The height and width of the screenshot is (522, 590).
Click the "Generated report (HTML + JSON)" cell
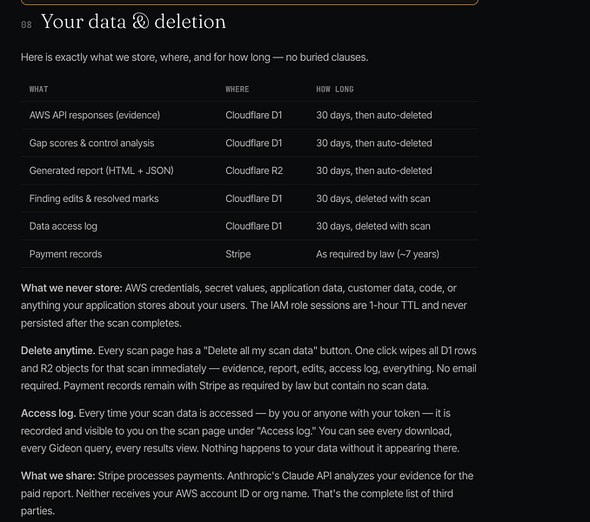[x=101, y=171]
